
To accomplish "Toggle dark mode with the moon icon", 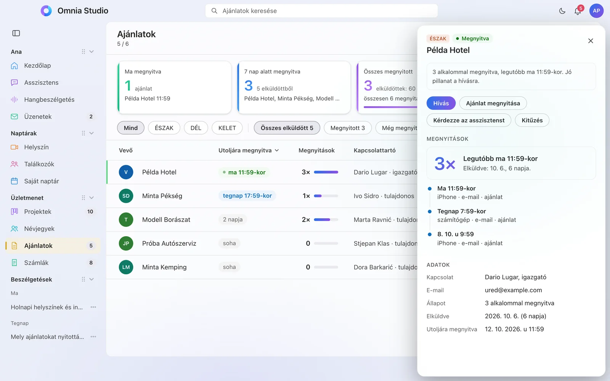I will pos(562,11).
